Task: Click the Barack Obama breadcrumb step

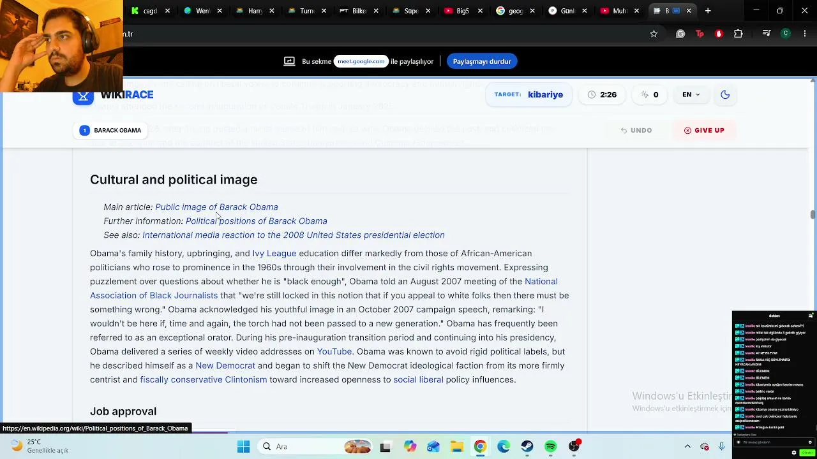Action: click(x=111, y=130)
